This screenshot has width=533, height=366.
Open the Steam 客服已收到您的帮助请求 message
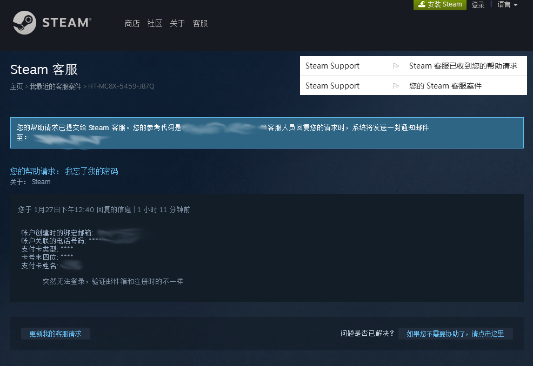pos(414,66)
